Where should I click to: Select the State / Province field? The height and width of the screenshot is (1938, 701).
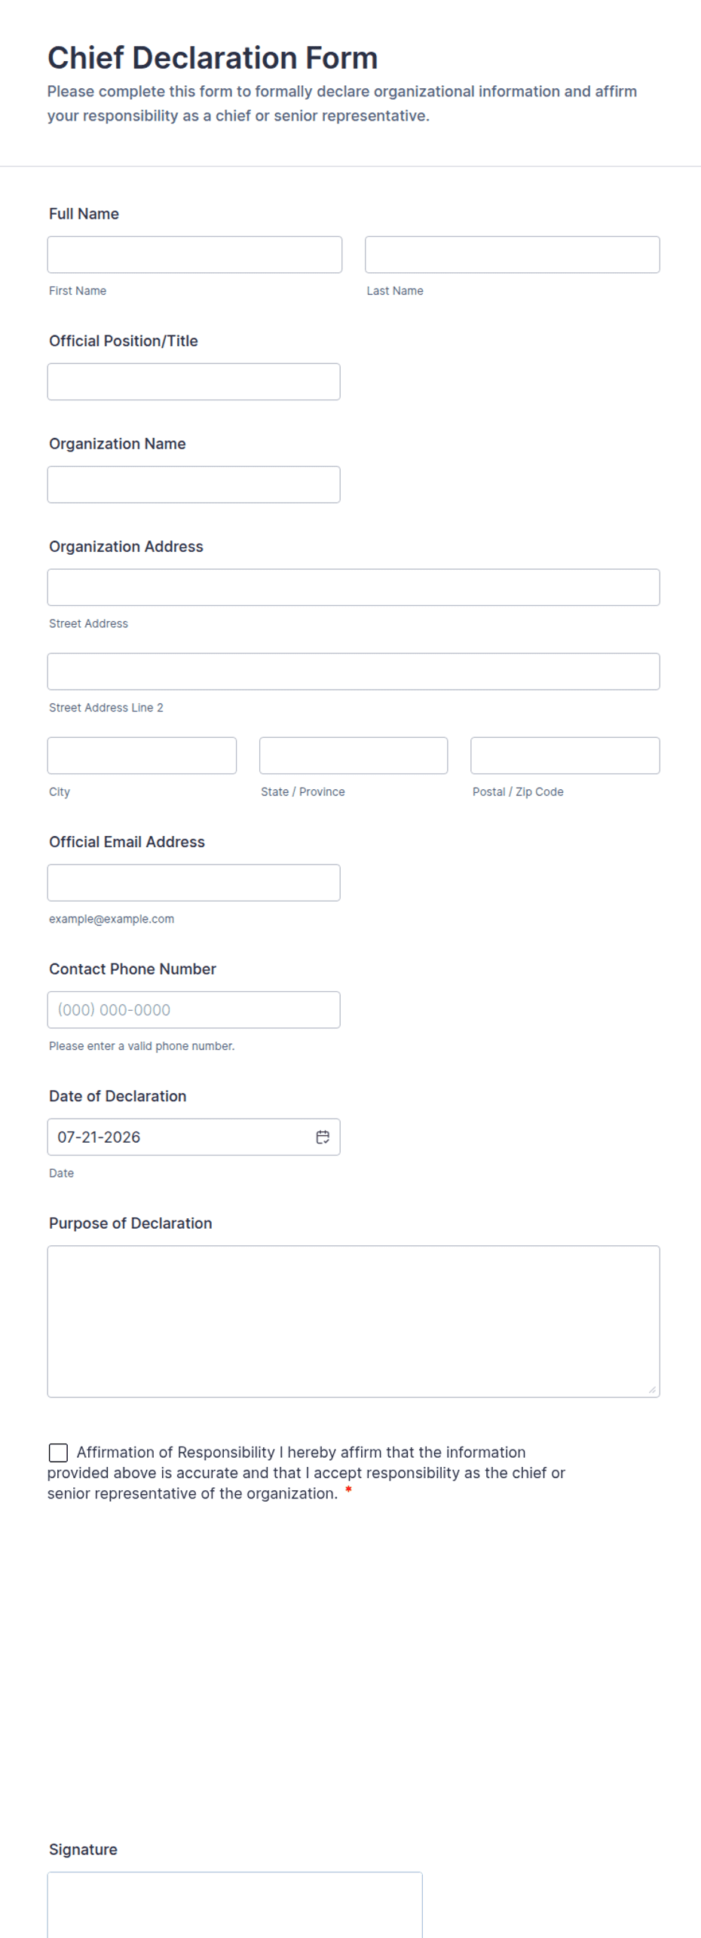354,755
